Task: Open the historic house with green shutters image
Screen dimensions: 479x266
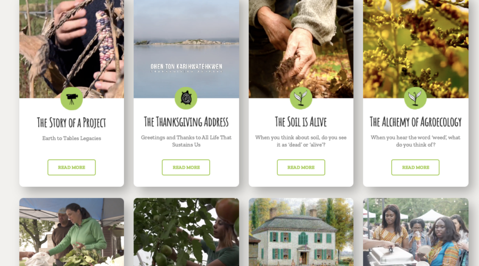Action: pyautogui.click(x=301, y=232)
